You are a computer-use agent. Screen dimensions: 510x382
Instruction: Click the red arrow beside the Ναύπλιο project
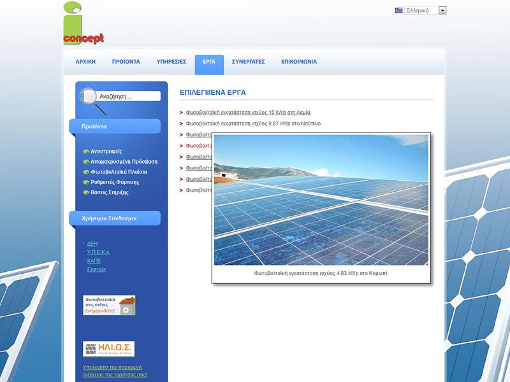click(181, 124)
